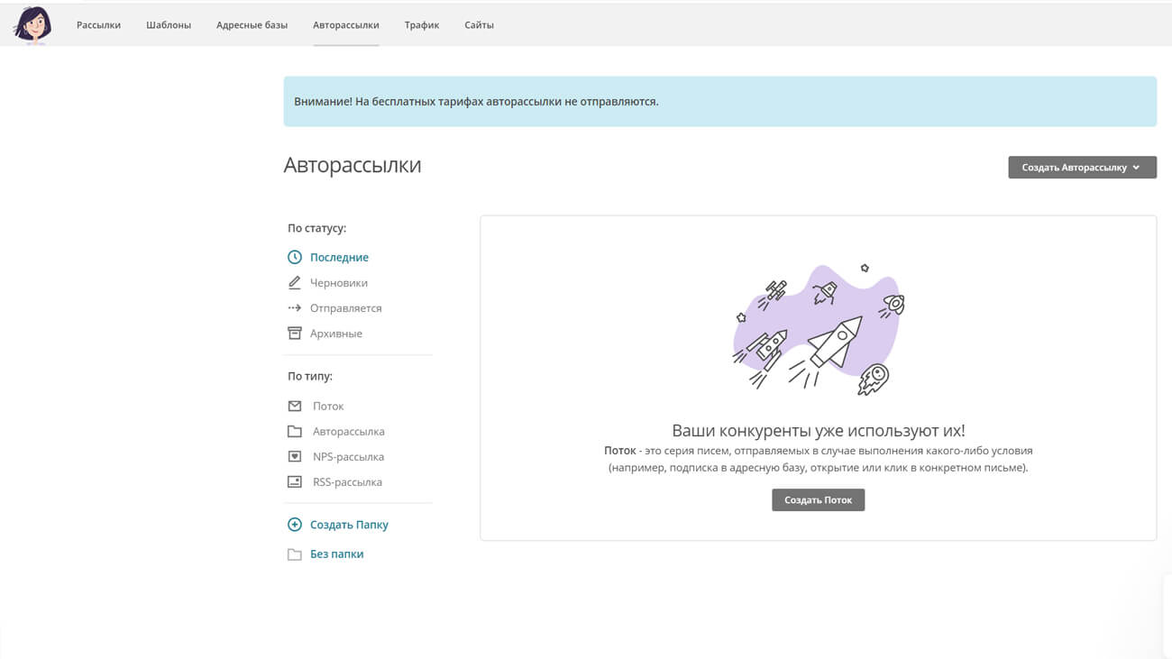1172x659 pixels.
Task: Switch to the Шаблоны tab
Action: (169, 25)
